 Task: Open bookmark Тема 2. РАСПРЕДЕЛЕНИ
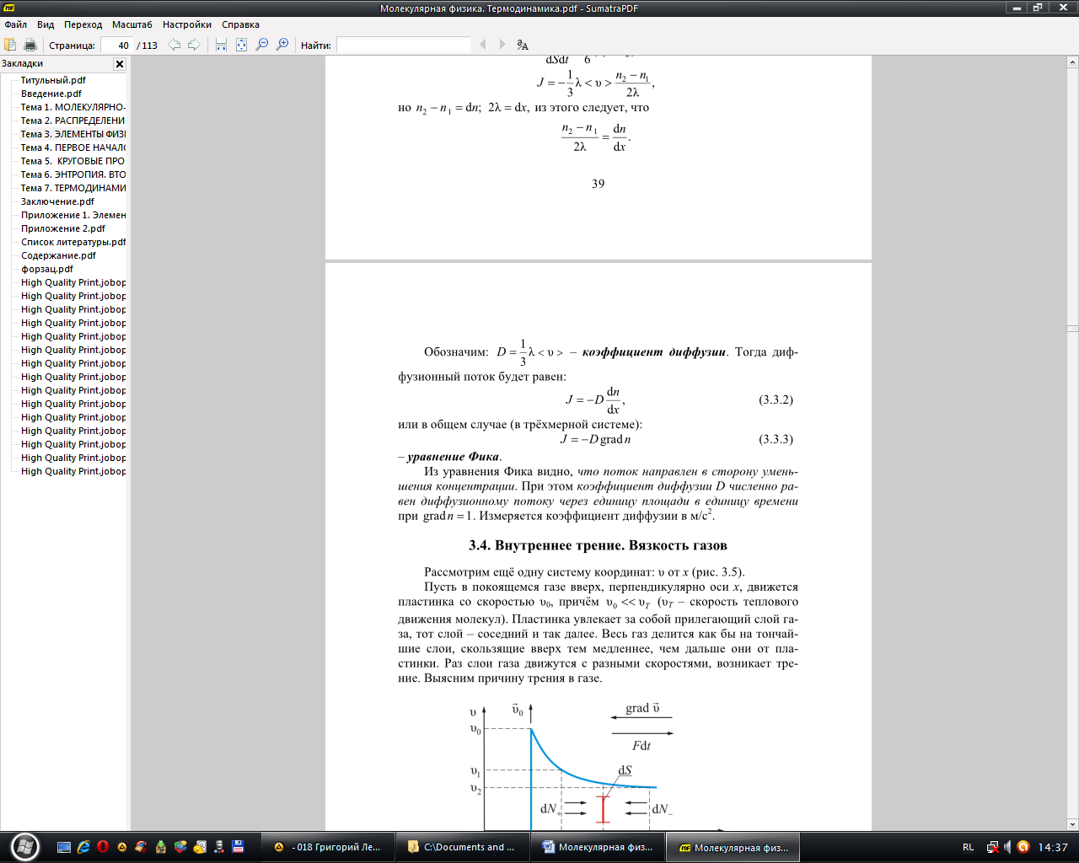[x=73, y=121]
